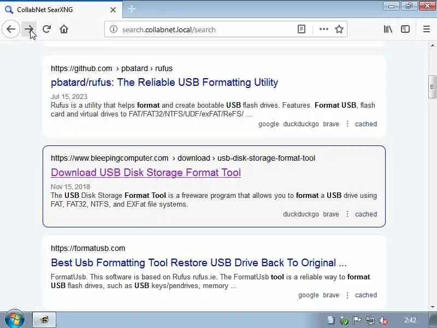Open the Action Center flag icon
The width and height of the screenshot is (437, 328).
point(357,320)
